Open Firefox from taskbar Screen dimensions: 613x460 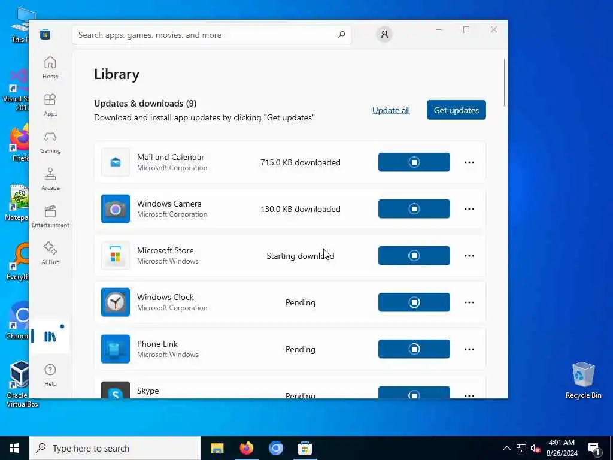tap(246, 448)
